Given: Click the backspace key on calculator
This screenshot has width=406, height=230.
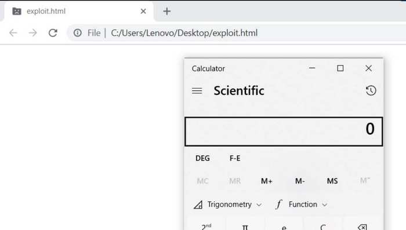Looking at the screenshot, I should (362, 227).
